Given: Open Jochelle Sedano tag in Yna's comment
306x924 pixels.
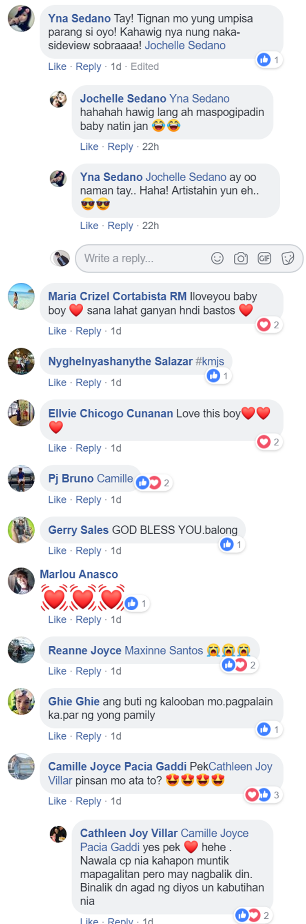Looking at the screenshot, I should (x=185, y=45).
